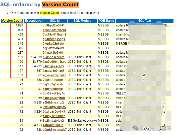Follow link 2g5m9nxqjpwsh

(x=54, y=75)
